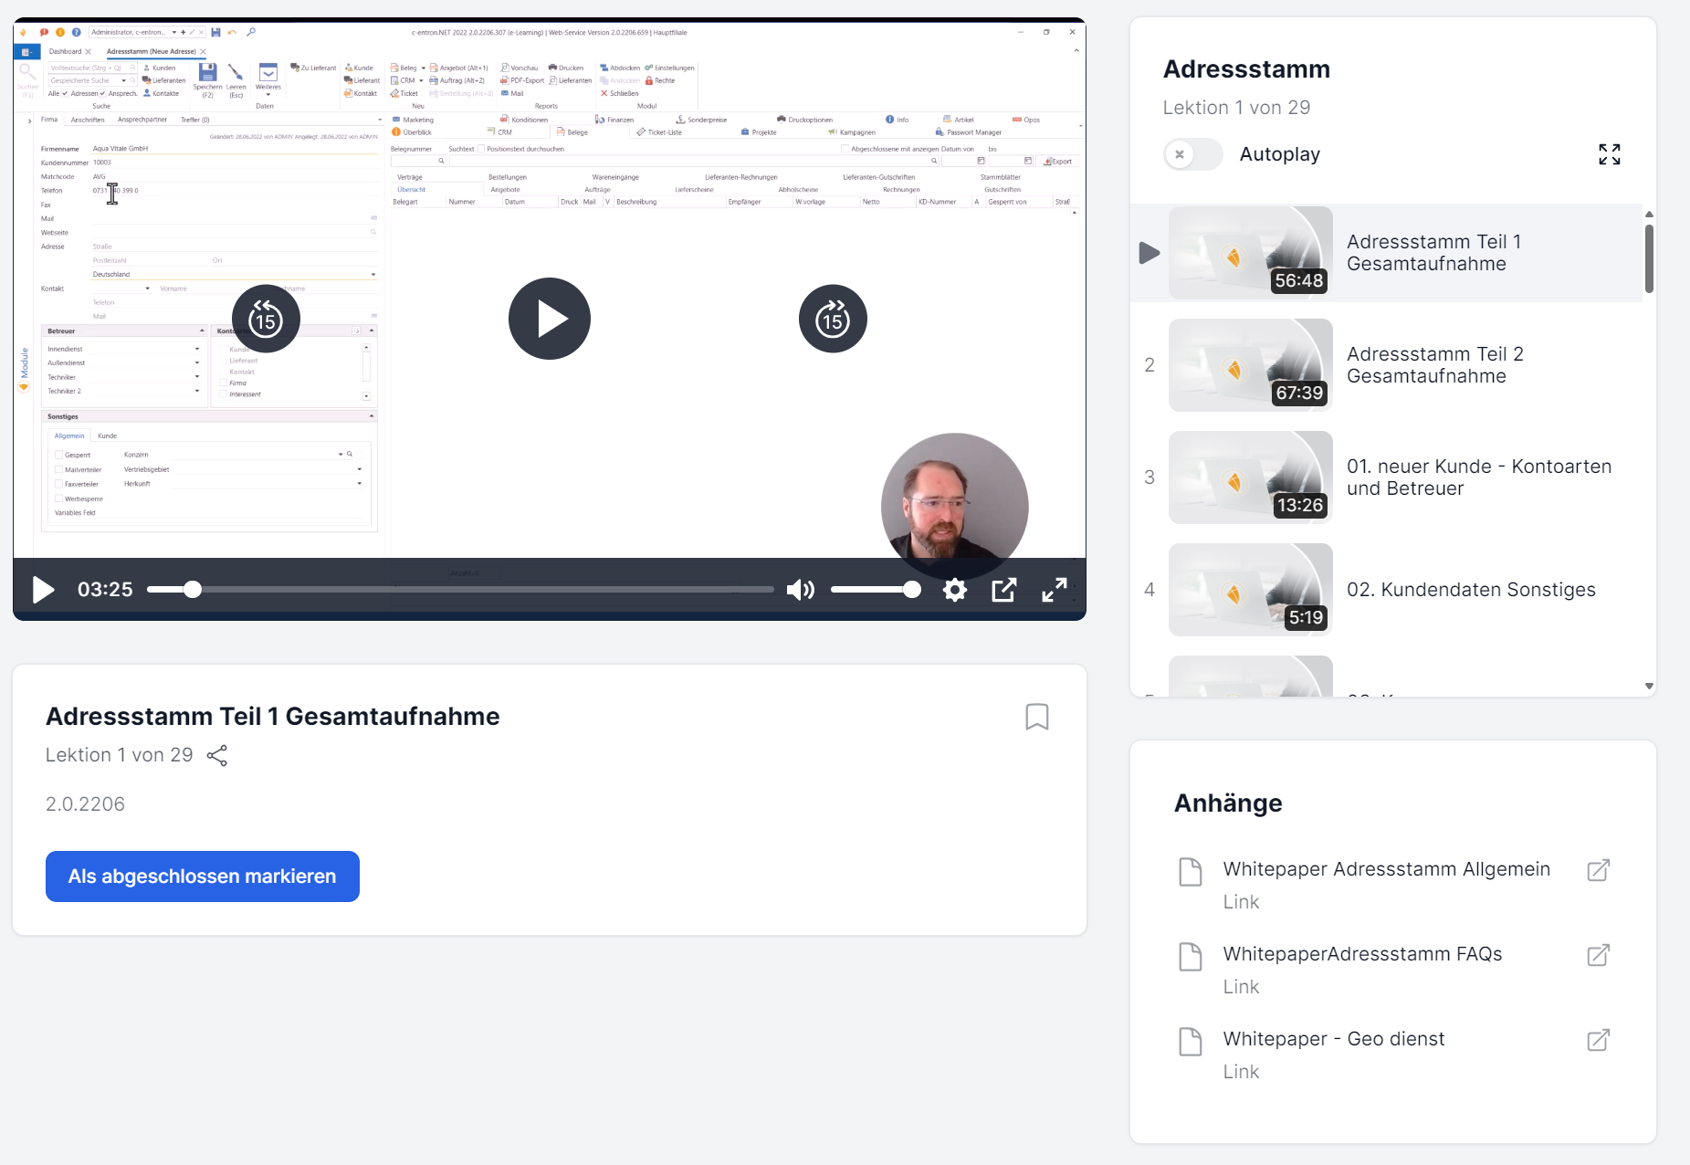Open the Whitepaper - Geo dienst link
The height and width of the screenshot is (1165, 1690).
coord(1334,1039)
